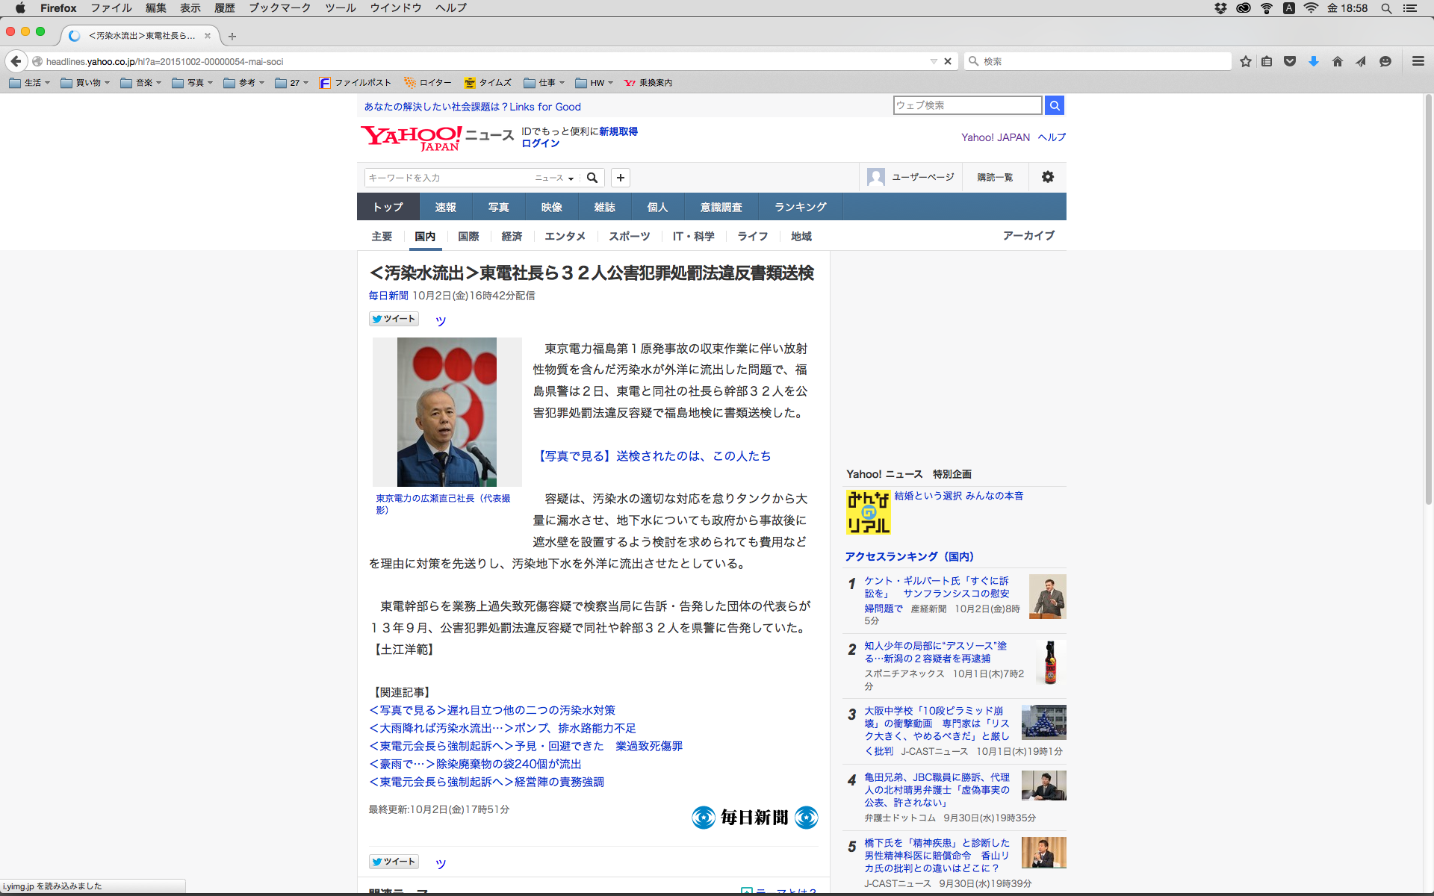Click the Yahoo news settings gear

[1047, 177]
